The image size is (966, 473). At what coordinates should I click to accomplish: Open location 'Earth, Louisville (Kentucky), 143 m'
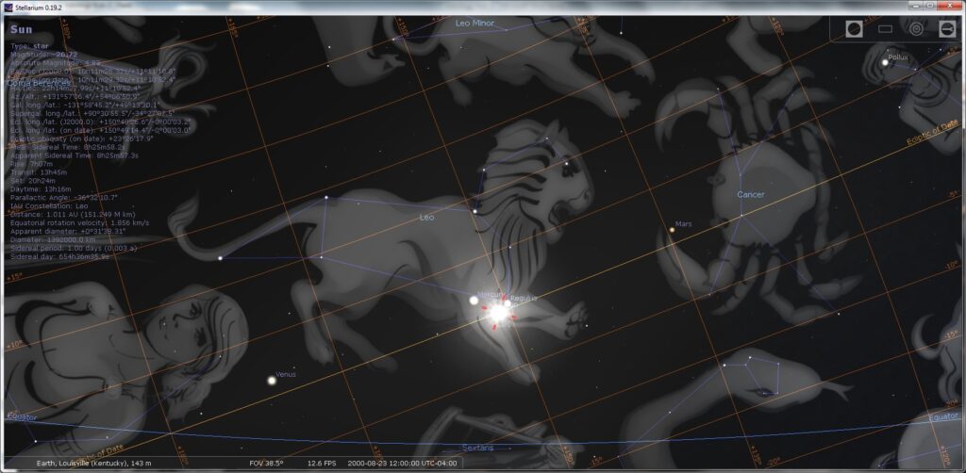click(93, 463)
